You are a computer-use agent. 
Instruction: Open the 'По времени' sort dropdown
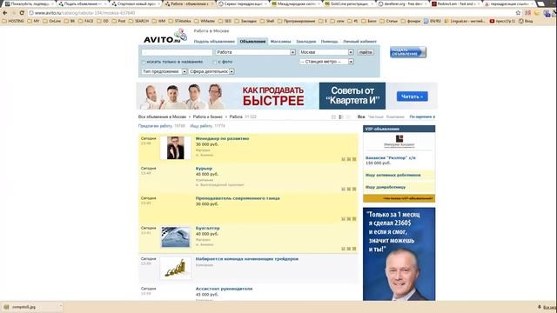pos(422,117)
